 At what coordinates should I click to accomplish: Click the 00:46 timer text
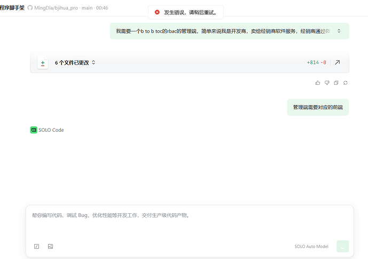102,8
